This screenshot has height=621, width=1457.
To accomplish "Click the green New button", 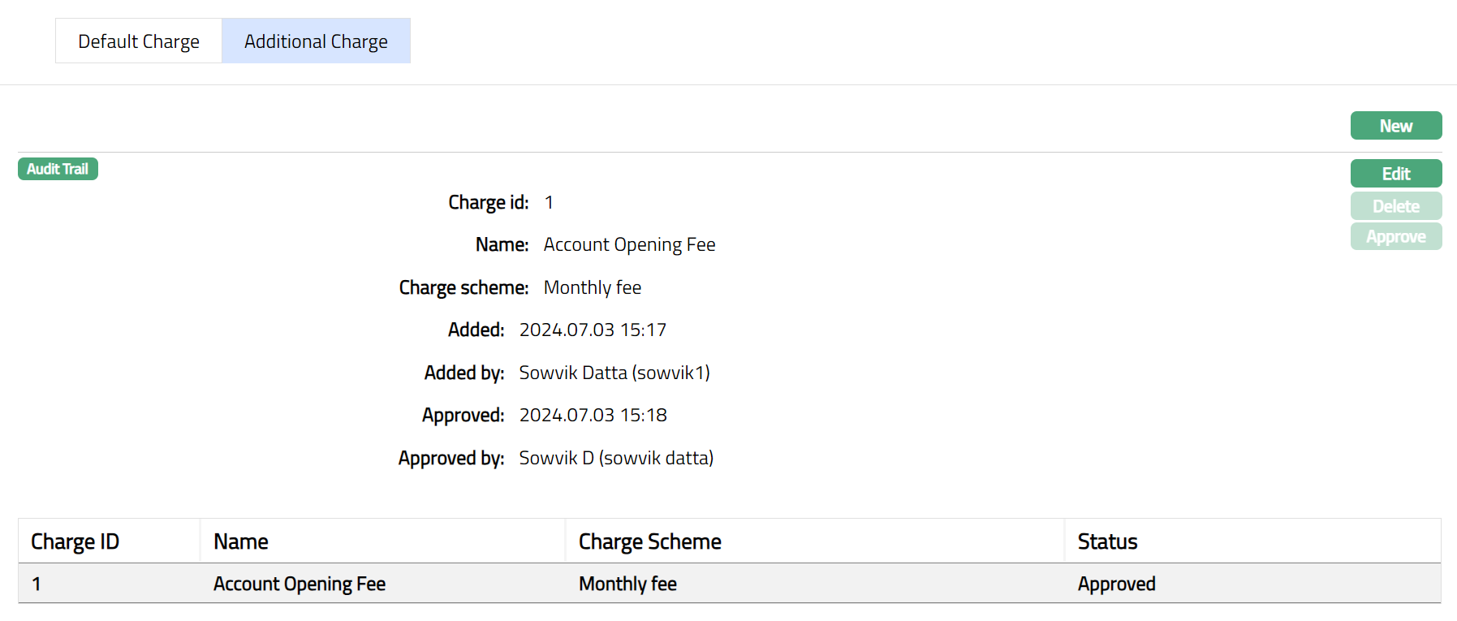I will click(1395, 126).
